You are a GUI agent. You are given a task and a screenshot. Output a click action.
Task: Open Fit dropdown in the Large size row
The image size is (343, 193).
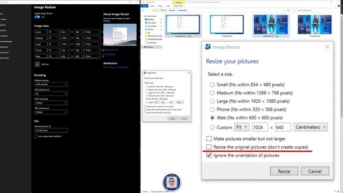click(54, 44)
